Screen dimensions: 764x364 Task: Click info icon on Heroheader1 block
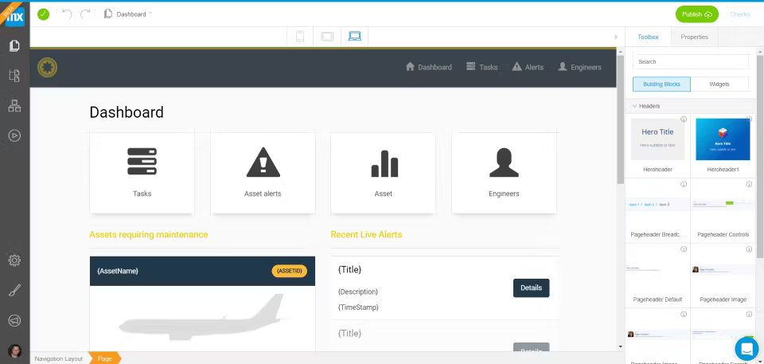749,119
